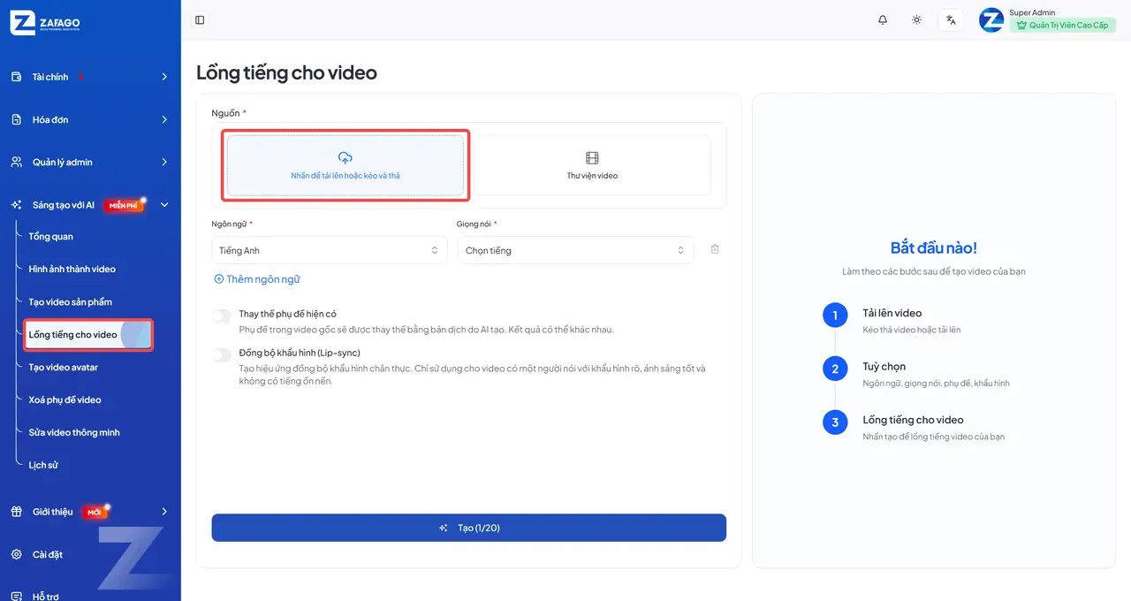Click the Cài đặt gear icon
Screen dimensions: 1131x601
(16, 554)
